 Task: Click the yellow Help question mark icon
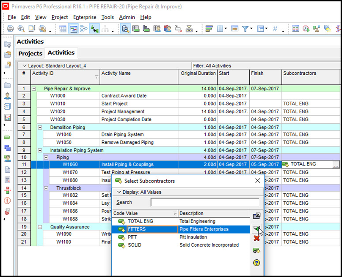coord(256,263)
